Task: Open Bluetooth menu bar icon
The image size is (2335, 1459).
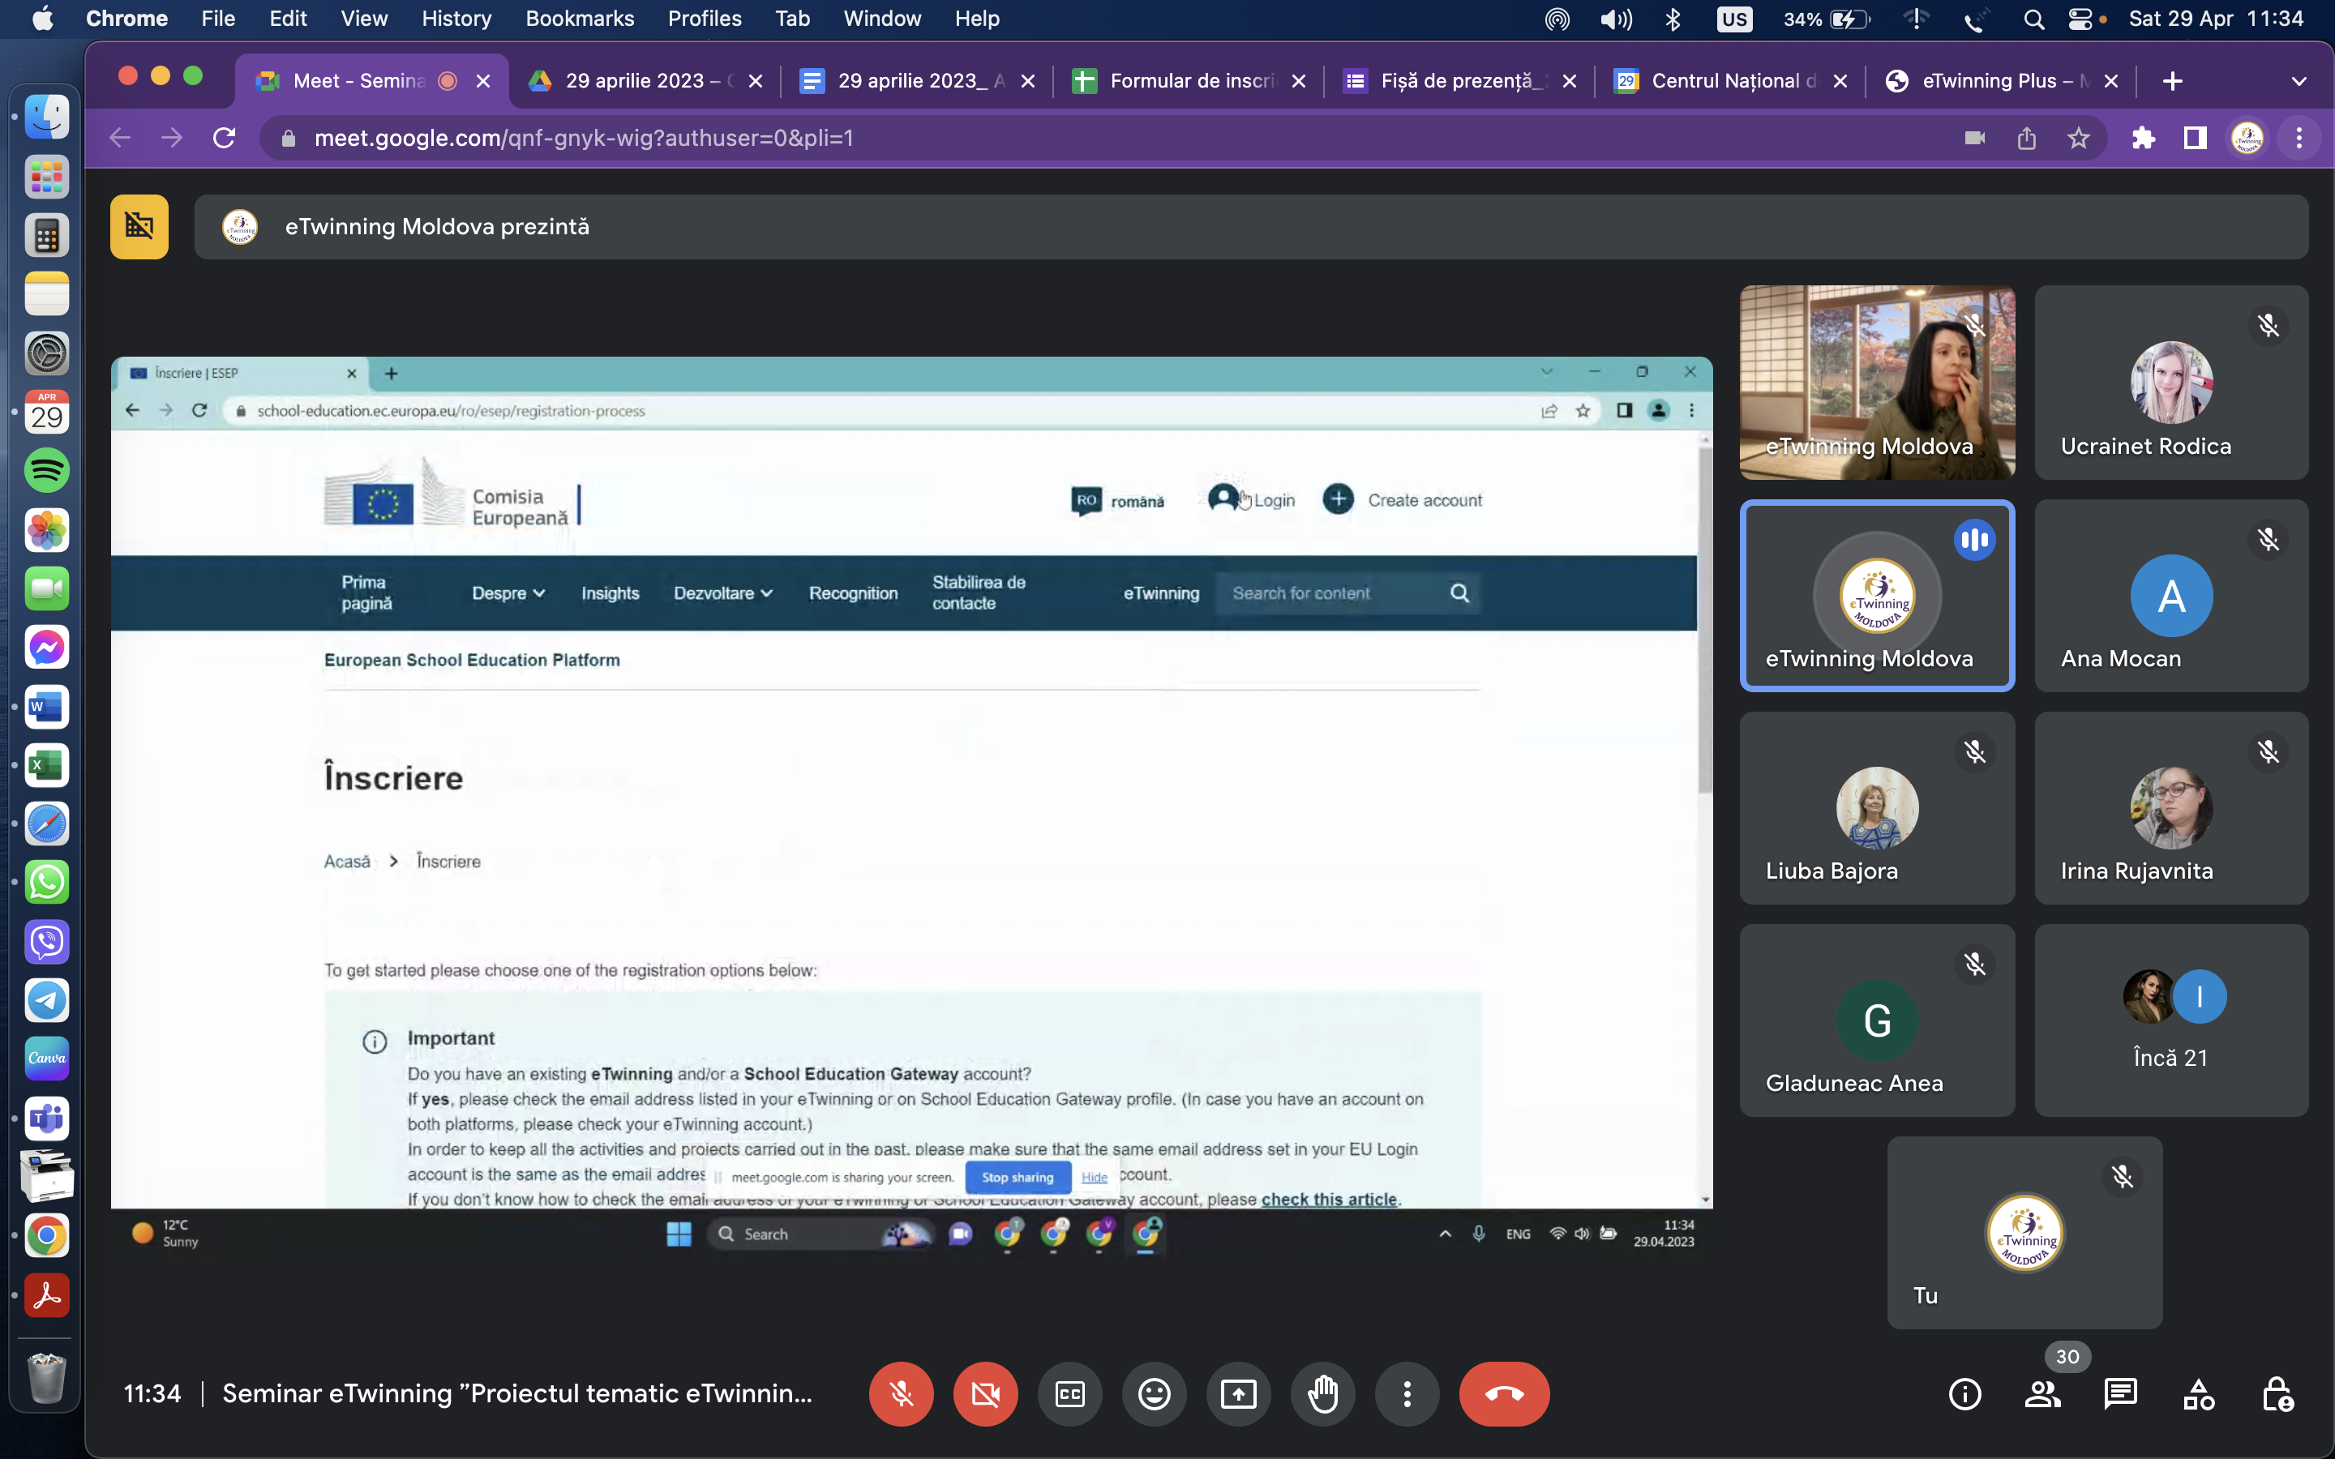Action: pos(1673,19)
